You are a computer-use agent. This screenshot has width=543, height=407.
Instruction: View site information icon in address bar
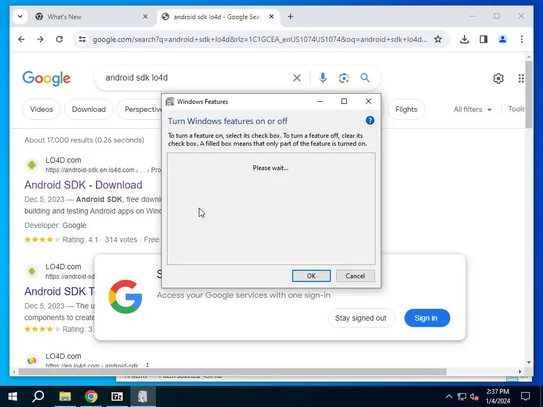tap(82, 39)
